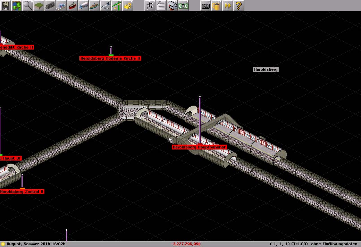361x247 pixels.
Task: Open the railway construction tools (locomotive icon)
Action: coord(50,6)
